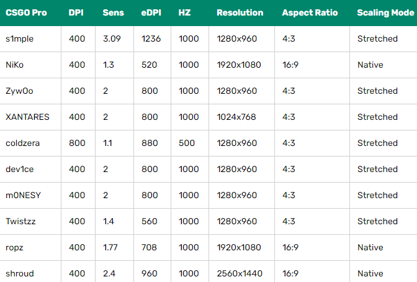Image resolution: width=417 pixels, height=282 pixels.
Task: Click the DPI column header
Action: pyautogui.click(x=76, y=12)
